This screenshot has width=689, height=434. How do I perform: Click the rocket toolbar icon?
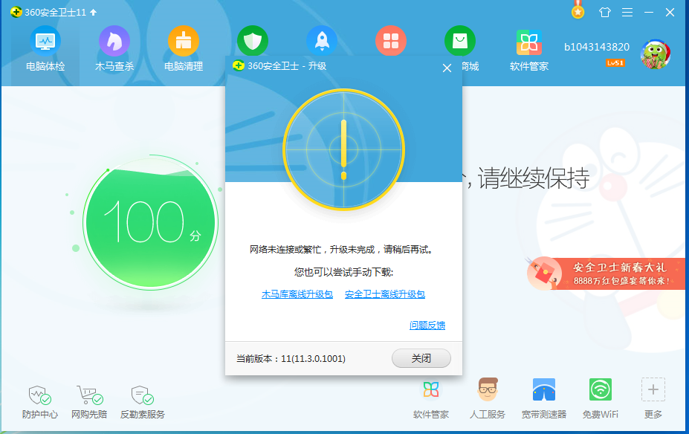pos(322,40)
